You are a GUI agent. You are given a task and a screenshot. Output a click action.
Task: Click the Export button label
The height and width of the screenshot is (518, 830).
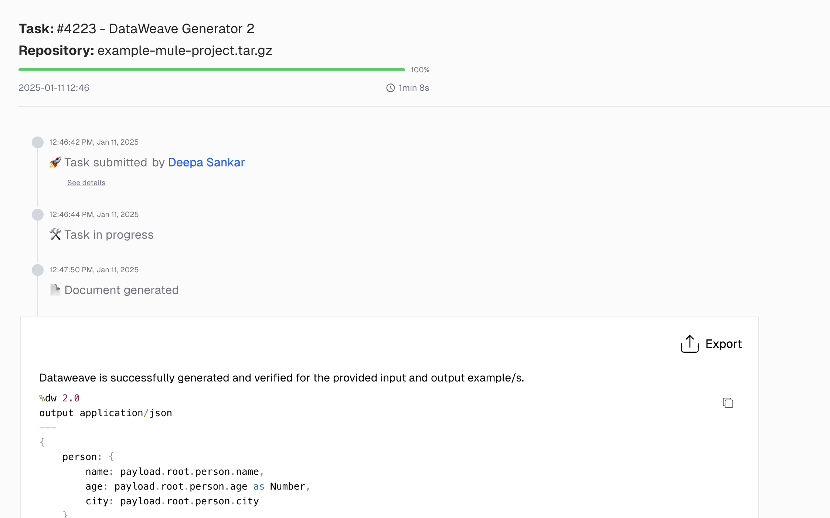723,344
